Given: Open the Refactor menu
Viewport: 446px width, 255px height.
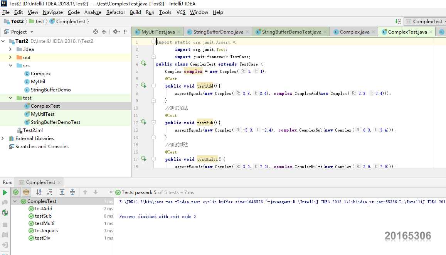Looking at the screenshot, I should point(116,12).
